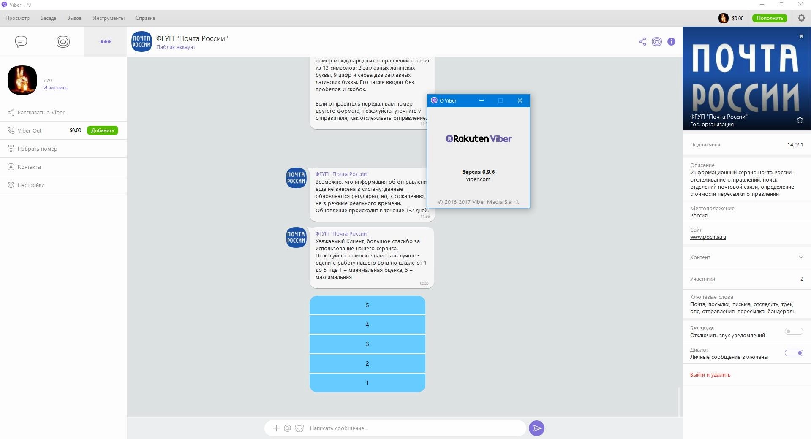This screenshot has height=439, width=811.
Task: Click the share icon in chat header
Action: click(x=642, y=41)
